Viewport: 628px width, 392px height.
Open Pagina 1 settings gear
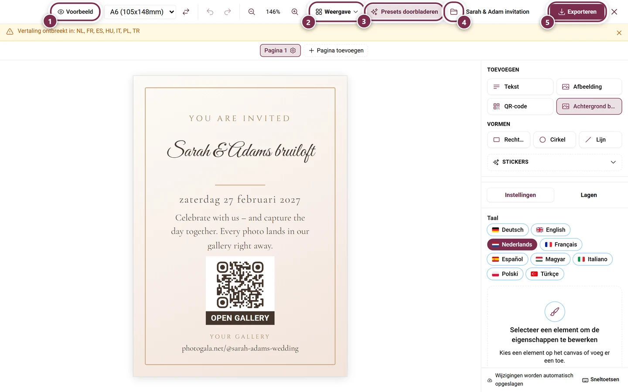click(293, 51)
